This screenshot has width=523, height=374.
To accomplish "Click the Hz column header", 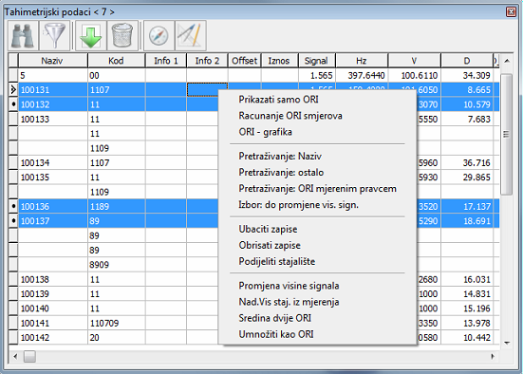I will pos(362,61).
